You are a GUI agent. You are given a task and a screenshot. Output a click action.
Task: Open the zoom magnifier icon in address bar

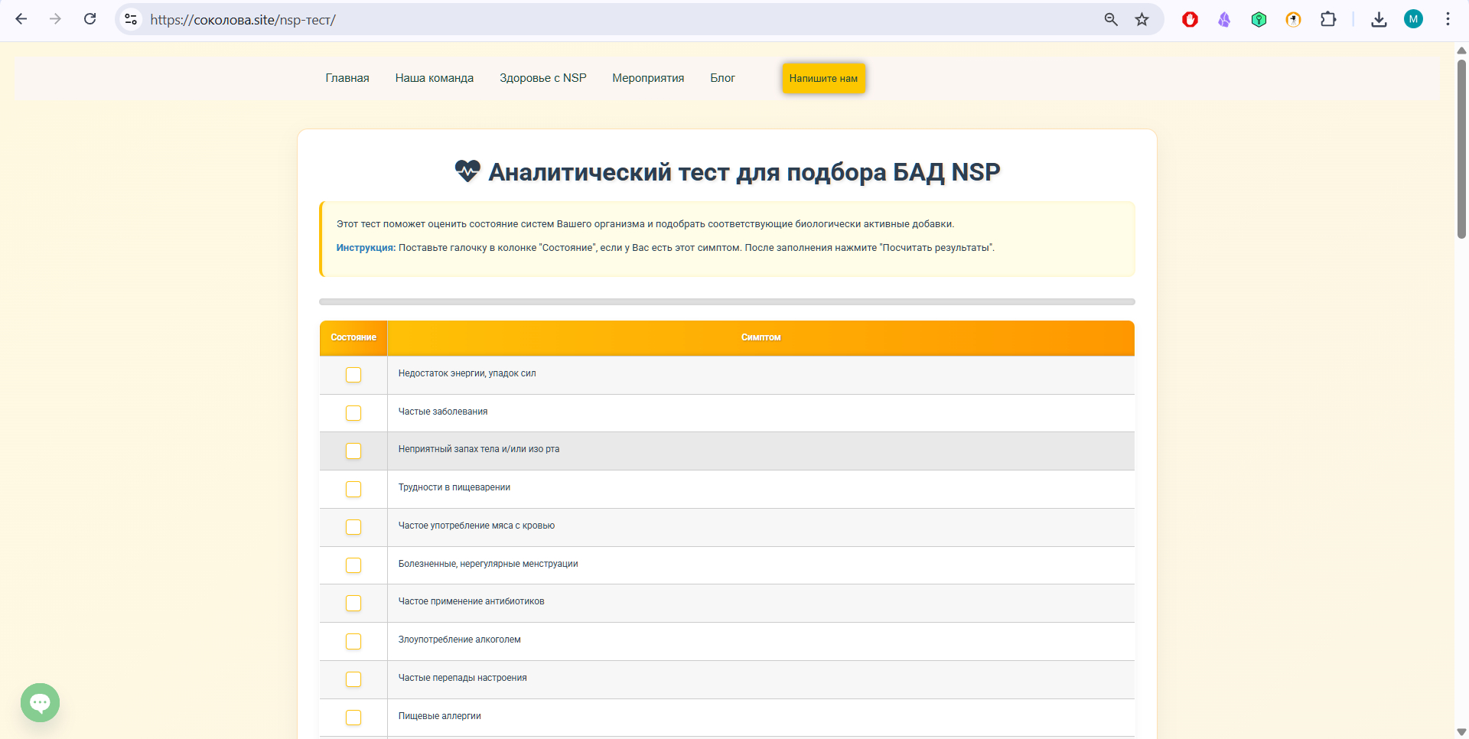pos(1111,19)
